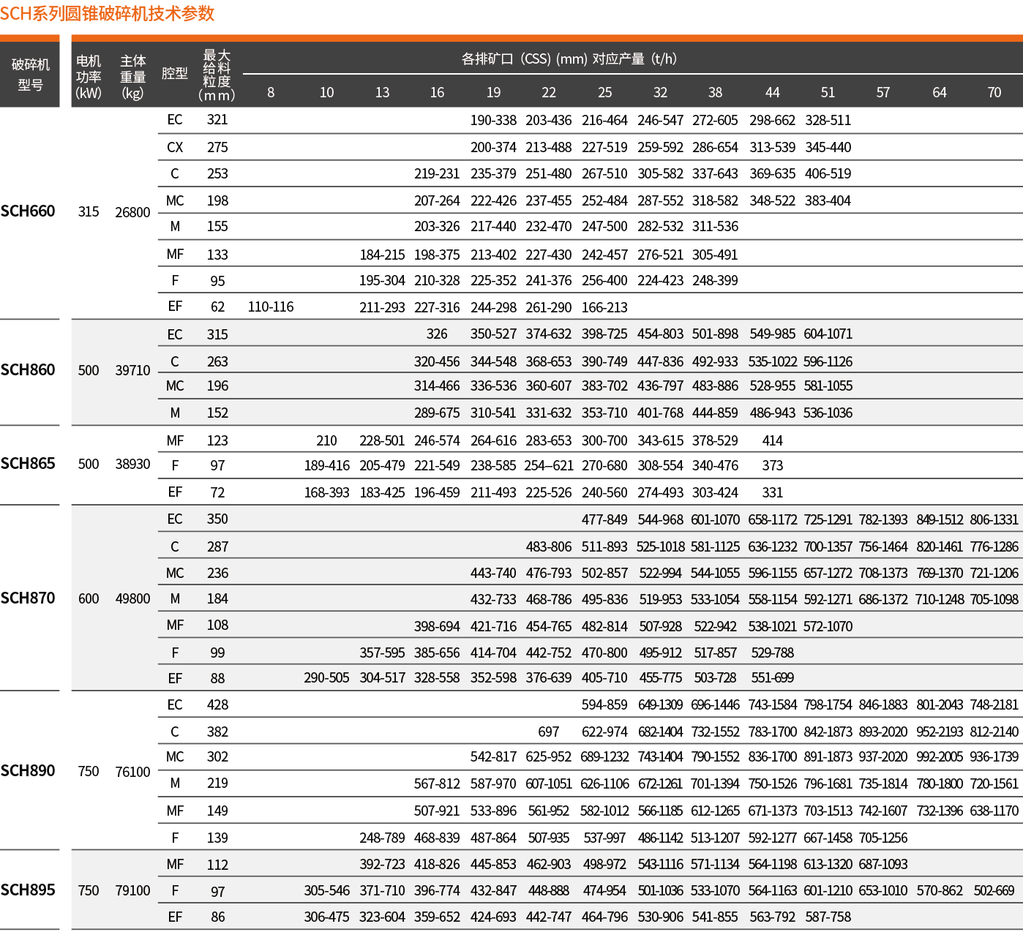
Task: Click the capacity cell '705-1256'
Action: click(x=883, y=838)
